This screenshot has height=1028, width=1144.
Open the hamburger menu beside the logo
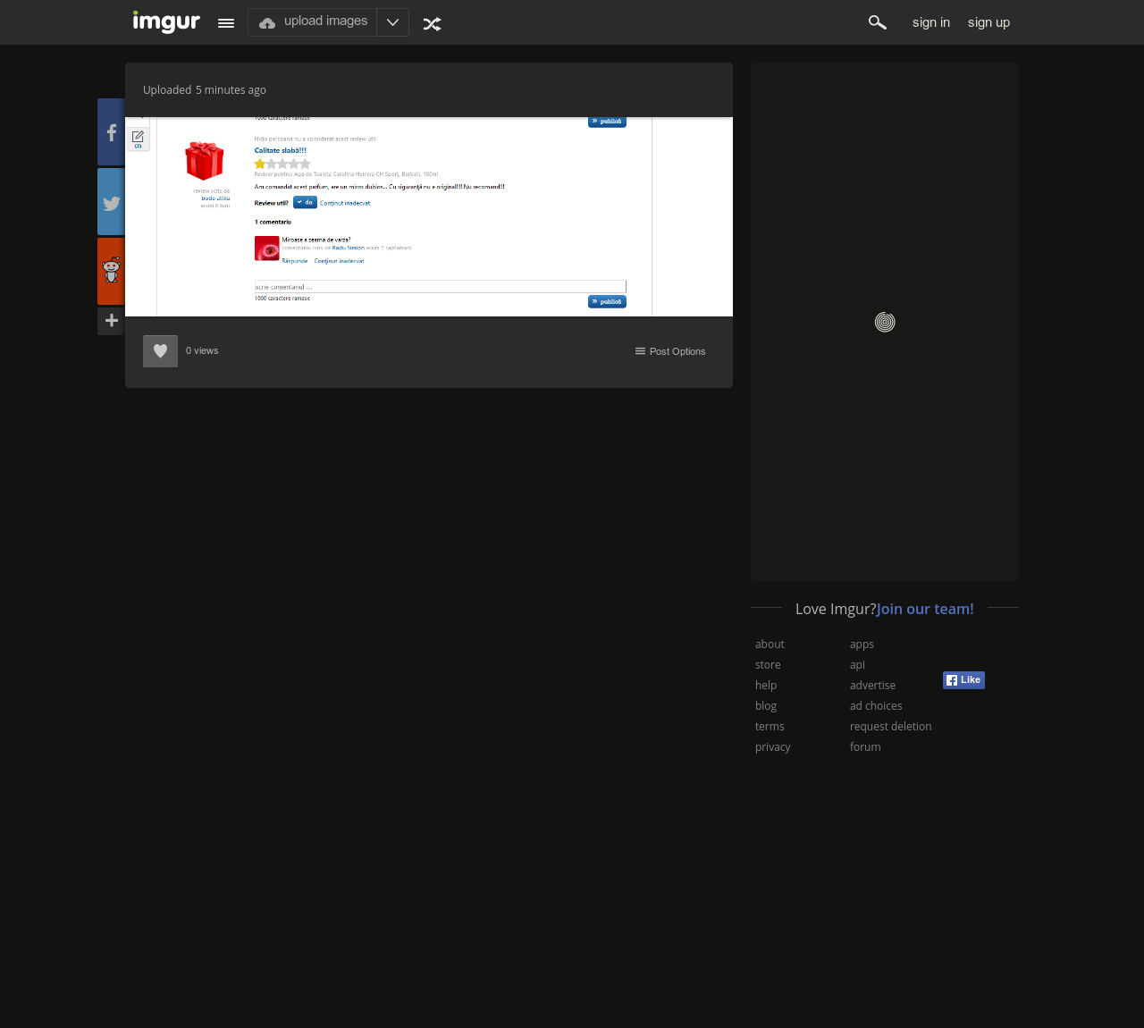(x=226, y=23)
